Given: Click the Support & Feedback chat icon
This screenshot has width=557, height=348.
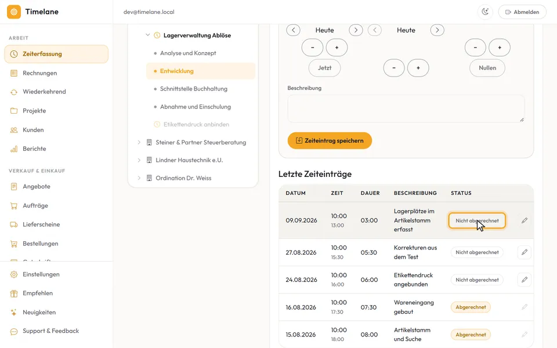Looking at the screenshot, I should coord(14,331).
